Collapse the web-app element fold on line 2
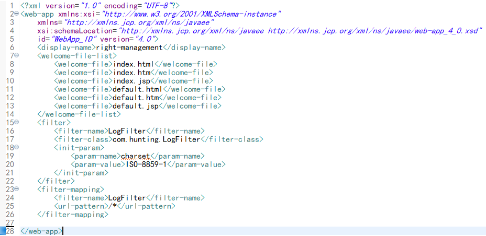Viewport: 486px width, 236px height. coord(17,14)
